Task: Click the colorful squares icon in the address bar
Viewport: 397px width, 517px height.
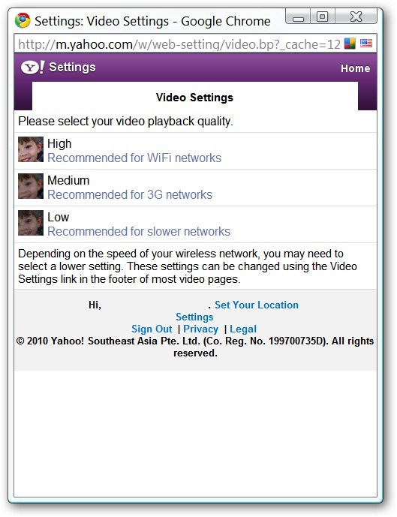Action: pos(350,44)
